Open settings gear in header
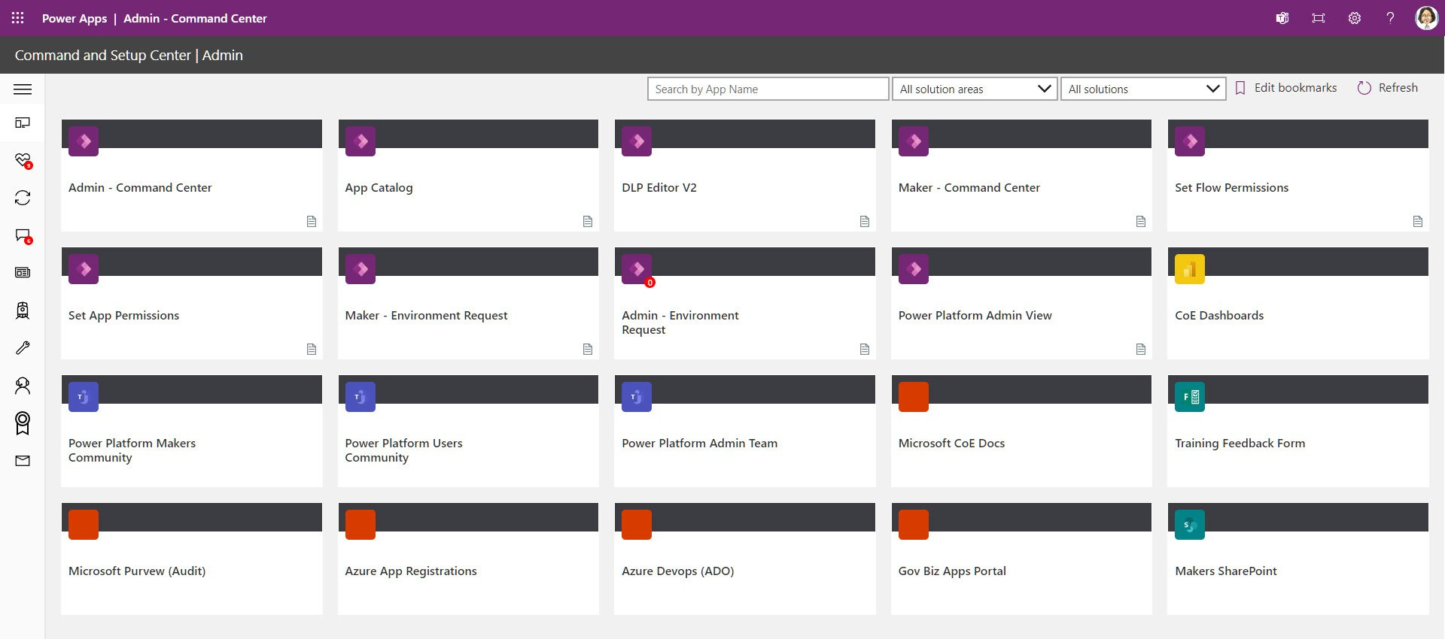 point(1355,18)
